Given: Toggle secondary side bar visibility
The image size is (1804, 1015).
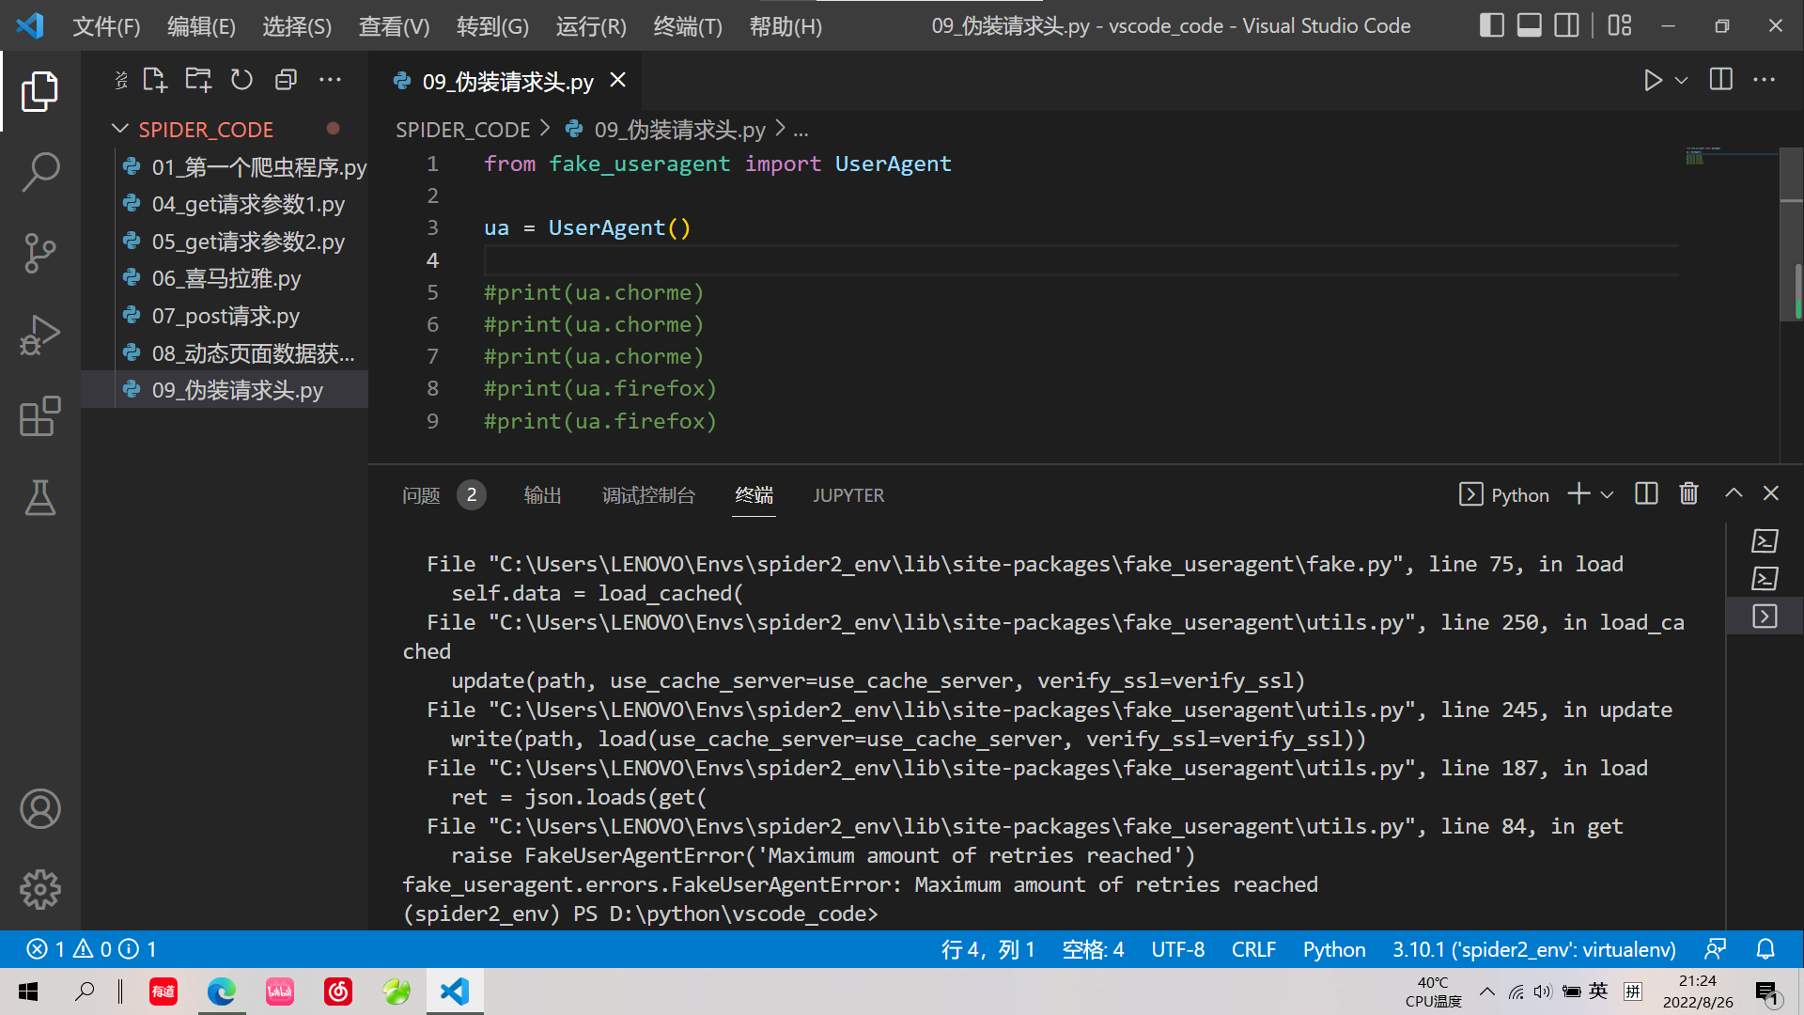Looking at the screenshot, I should click(x=1566, y=25).
